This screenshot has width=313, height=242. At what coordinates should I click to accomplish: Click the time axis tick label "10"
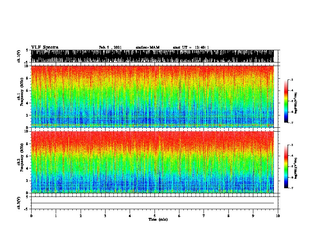pyautogui.click(x=278, y=216)
